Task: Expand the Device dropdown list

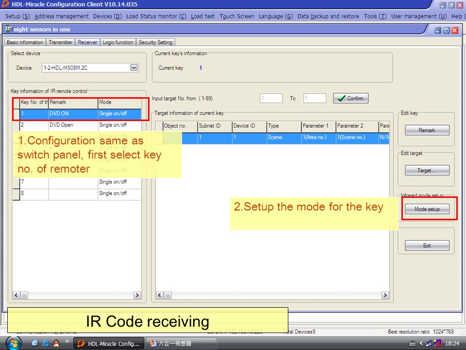Action: pyautogui.click(x=134, y=68)
